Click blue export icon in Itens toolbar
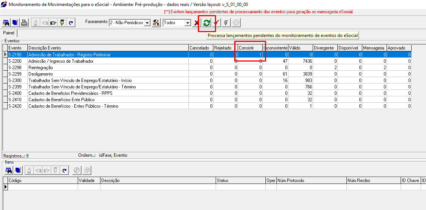Screen dimensions: 426x210 point(18,170)
